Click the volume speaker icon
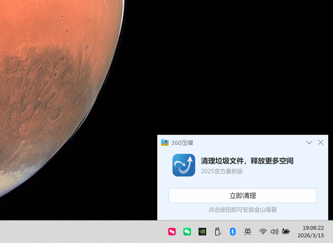This screenshot has height=243, width=333. click(x=274, y=232)
